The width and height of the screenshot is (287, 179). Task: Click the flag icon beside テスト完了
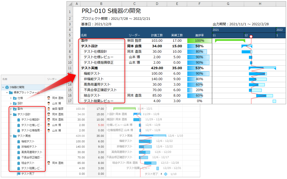[19, 174]
